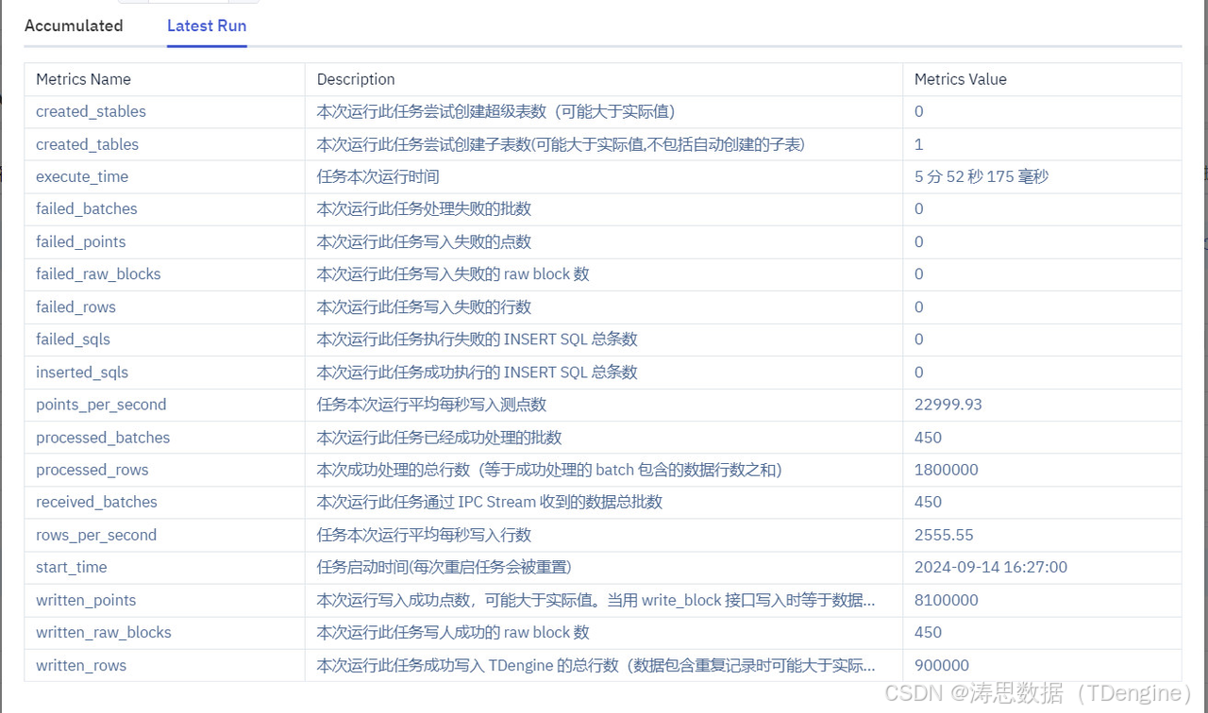Select the failed_rows metric name
This screenshot has height=713, width=1208.
pos(75,307)
